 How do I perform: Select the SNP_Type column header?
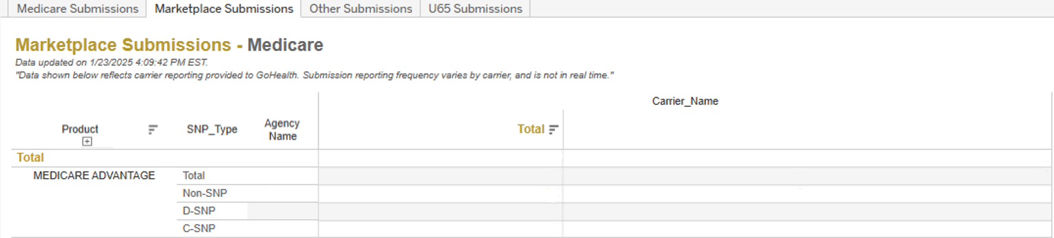(x=212, y=129)
